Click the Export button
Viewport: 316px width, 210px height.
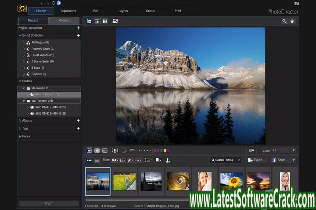(x=256, y=160)
